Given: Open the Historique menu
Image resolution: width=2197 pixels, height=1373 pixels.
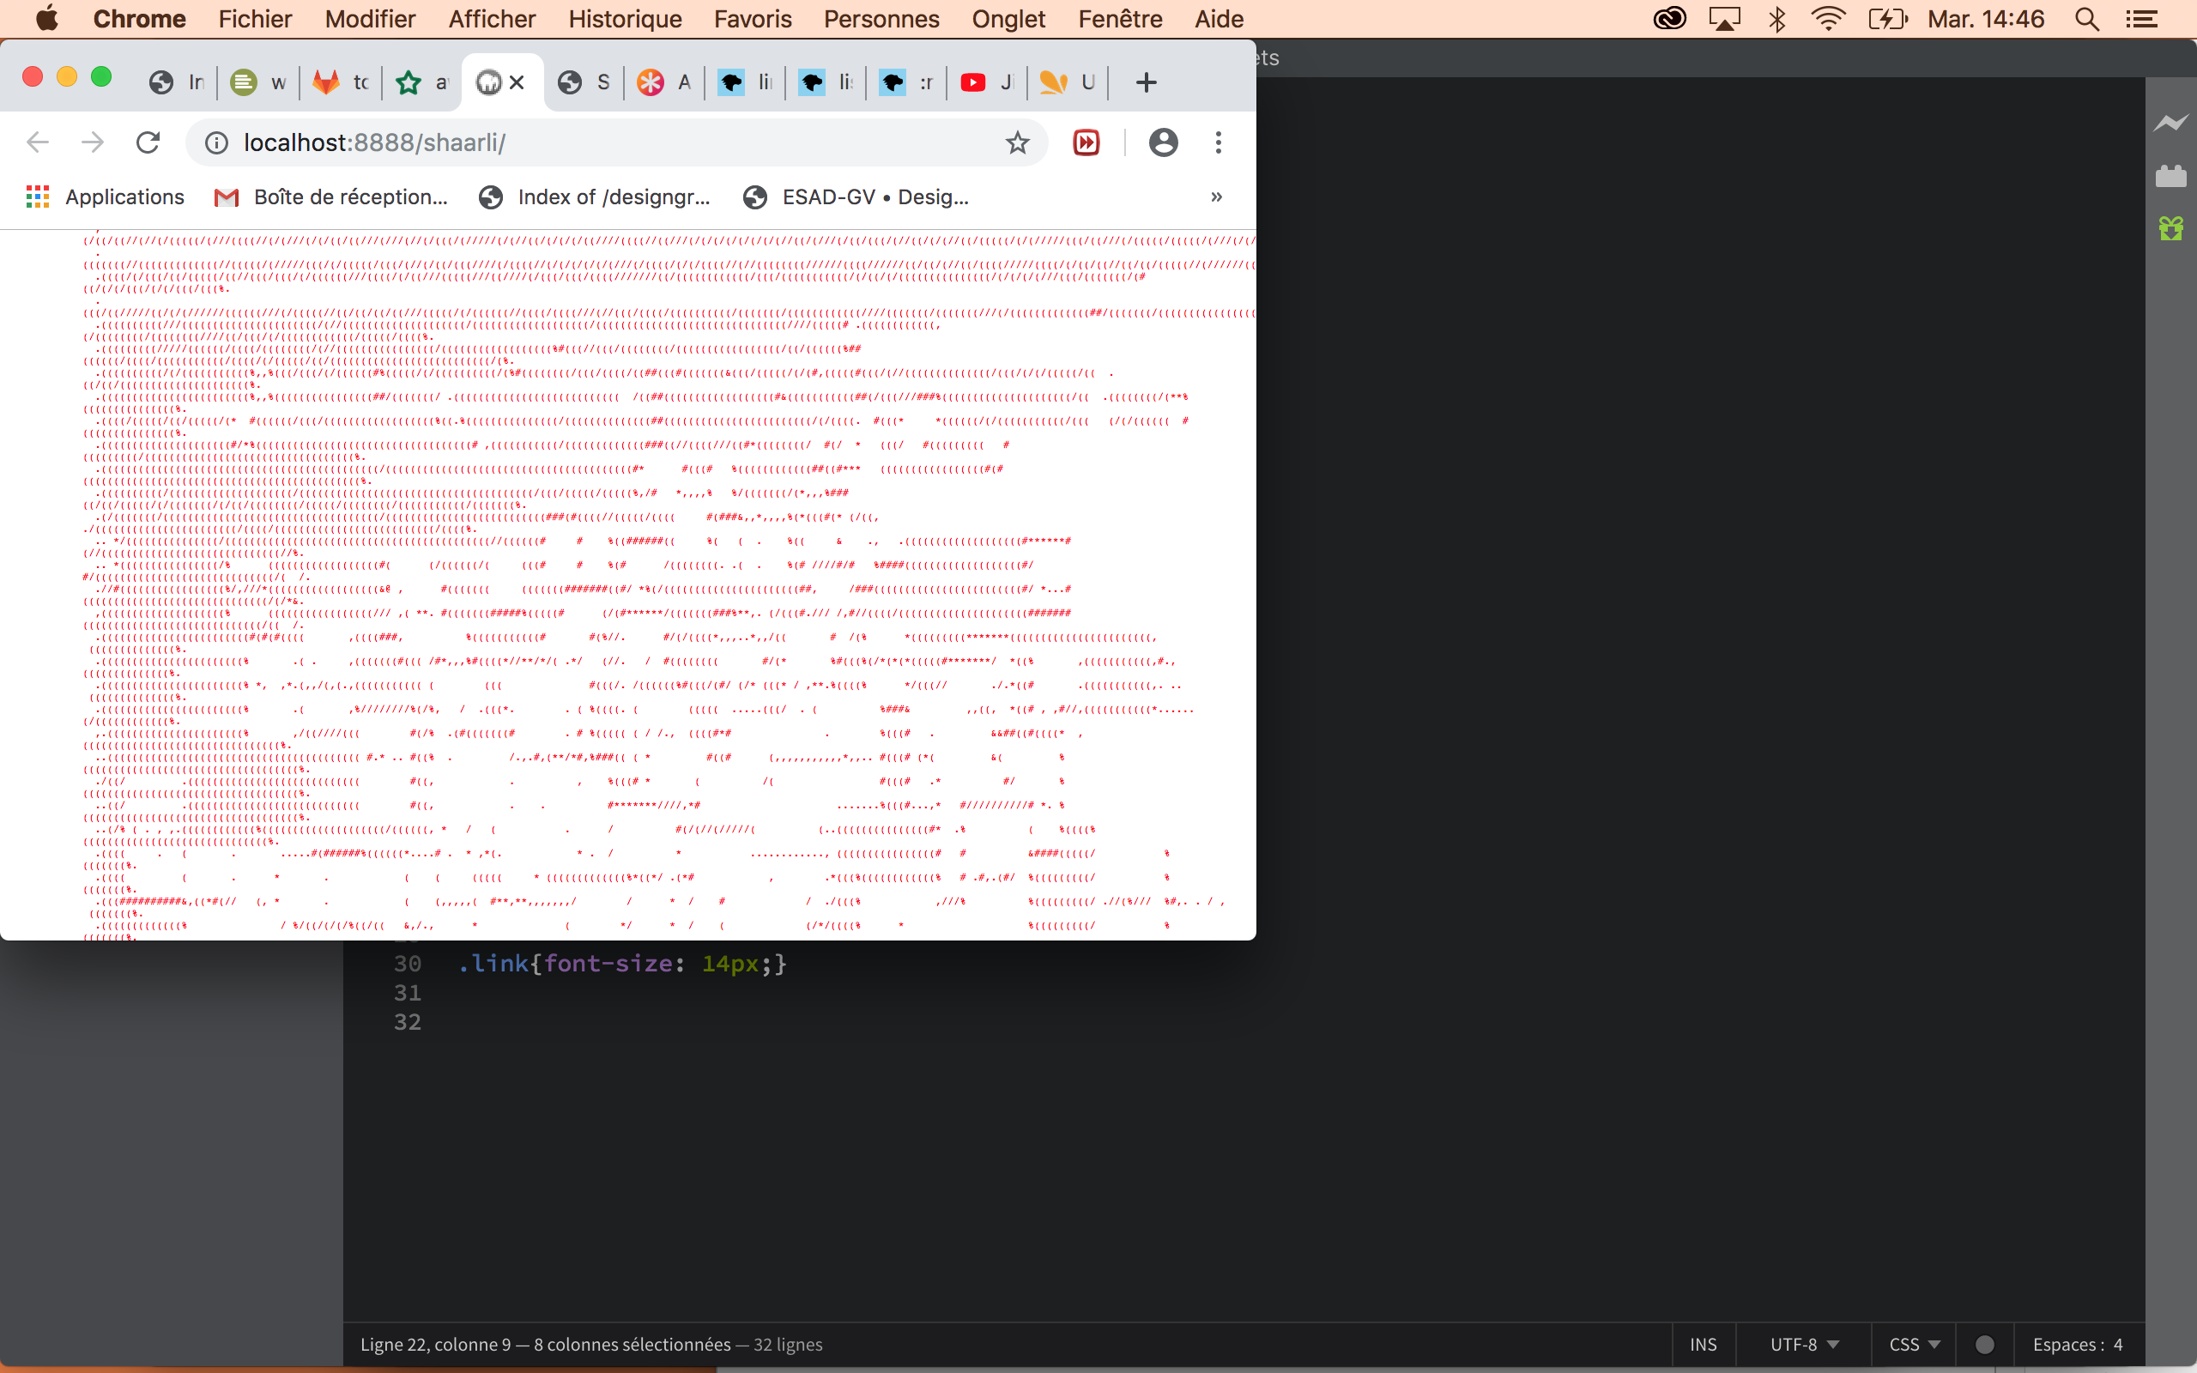Looking at the screenshot, I should [x=625, y=19].
